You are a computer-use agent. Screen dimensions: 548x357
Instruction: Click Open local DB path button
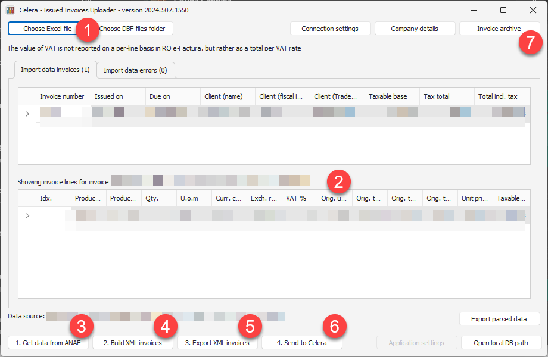501,343
